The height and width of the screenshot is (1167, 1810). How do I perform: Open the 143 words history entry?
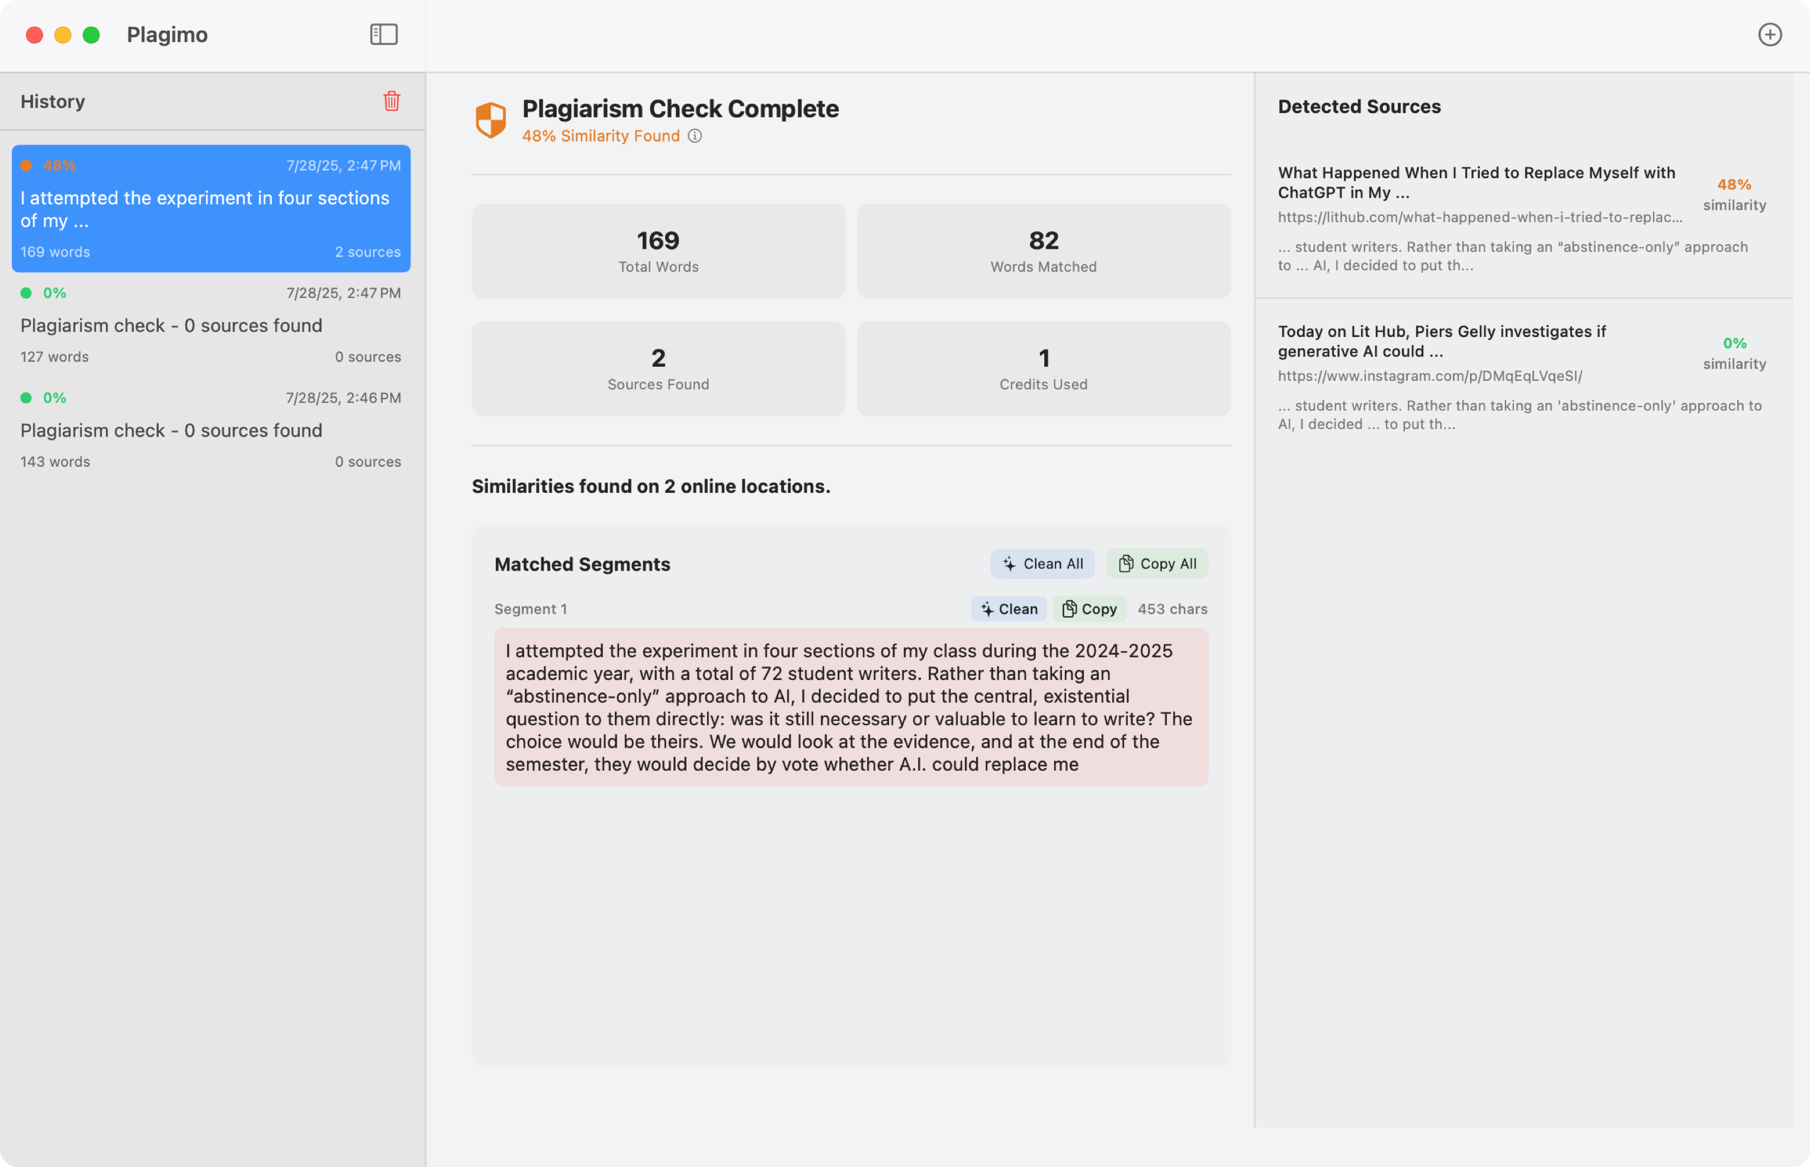coord(211,429)
